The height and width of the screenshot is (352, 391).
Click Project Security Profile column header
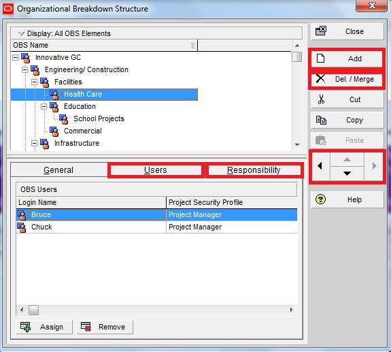pos(232,202)
